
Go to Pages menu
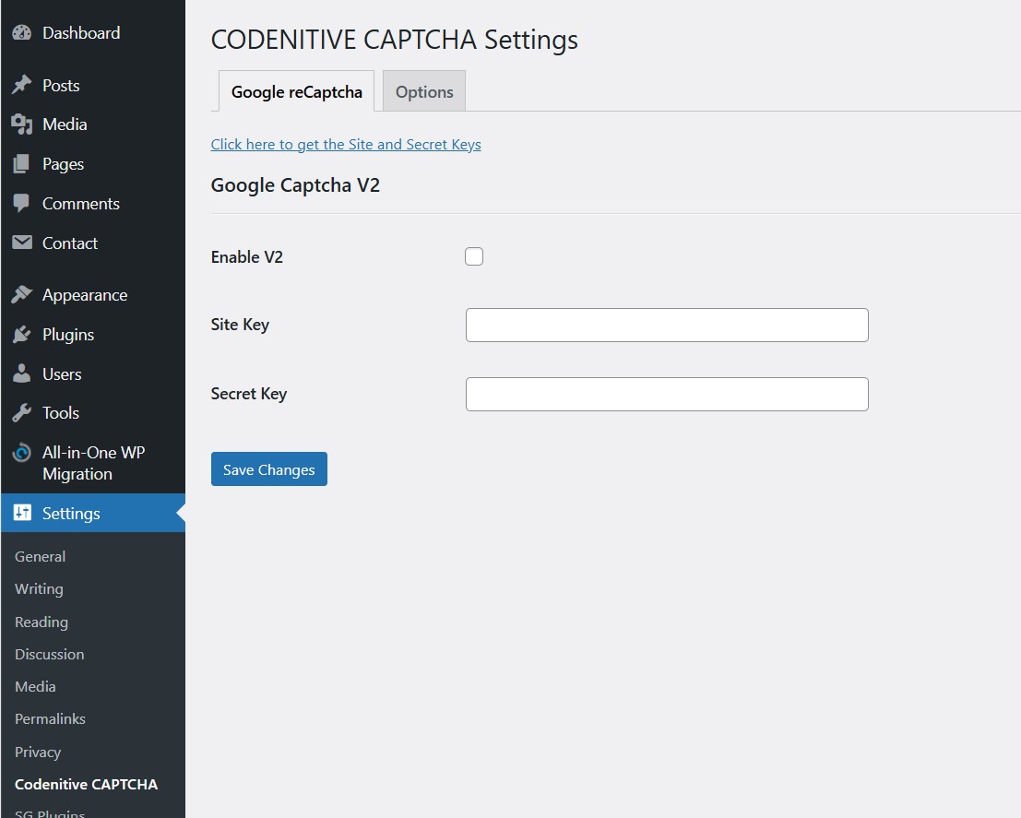click(63, 164)
